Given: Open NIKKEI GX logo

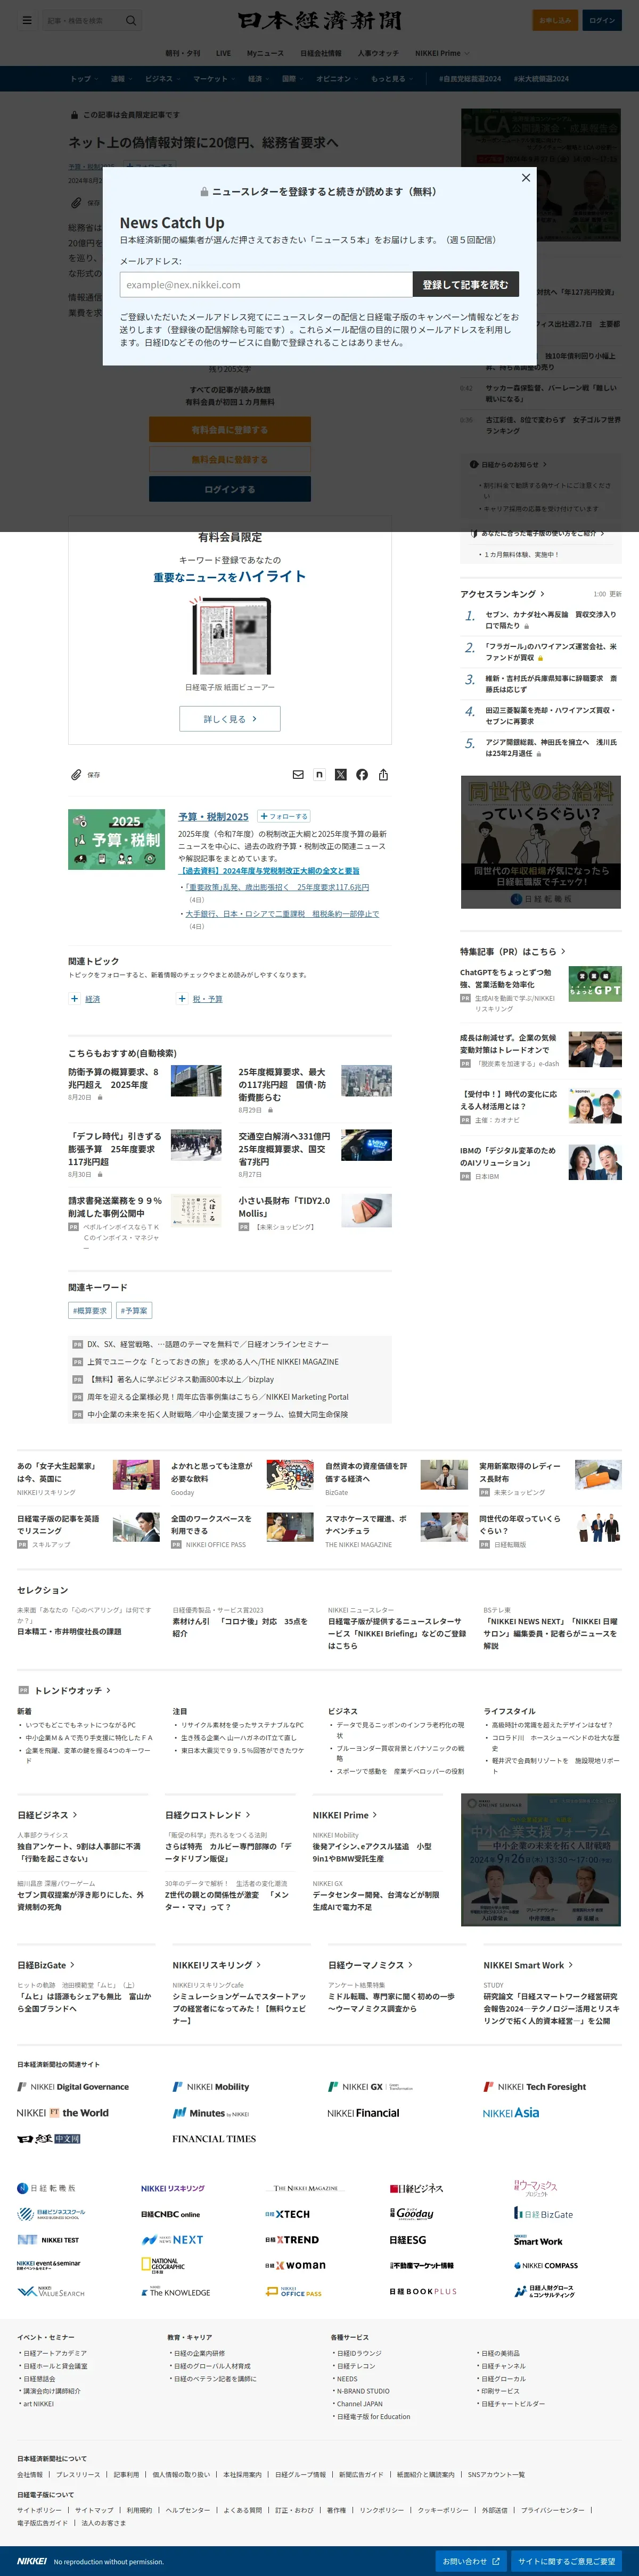Looking at the screenshot, I should pos(371,2087).
